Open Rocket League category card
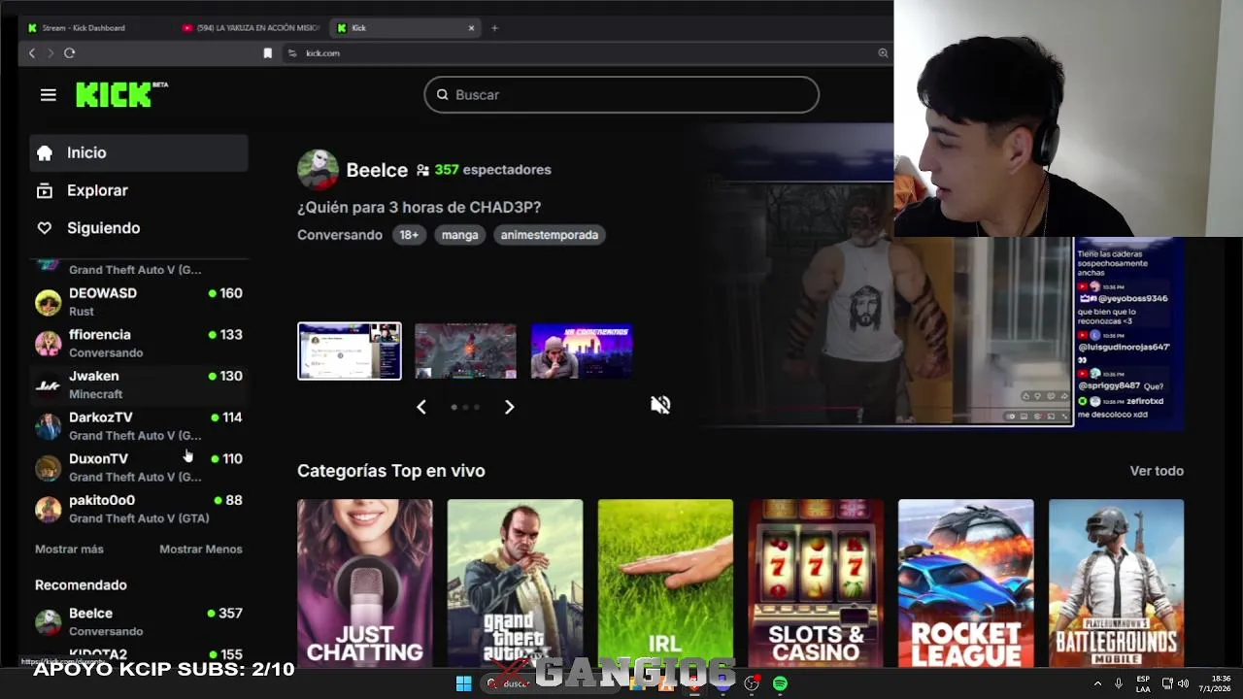The height and width of the screenshot is (699, 1243). point(966,583)
